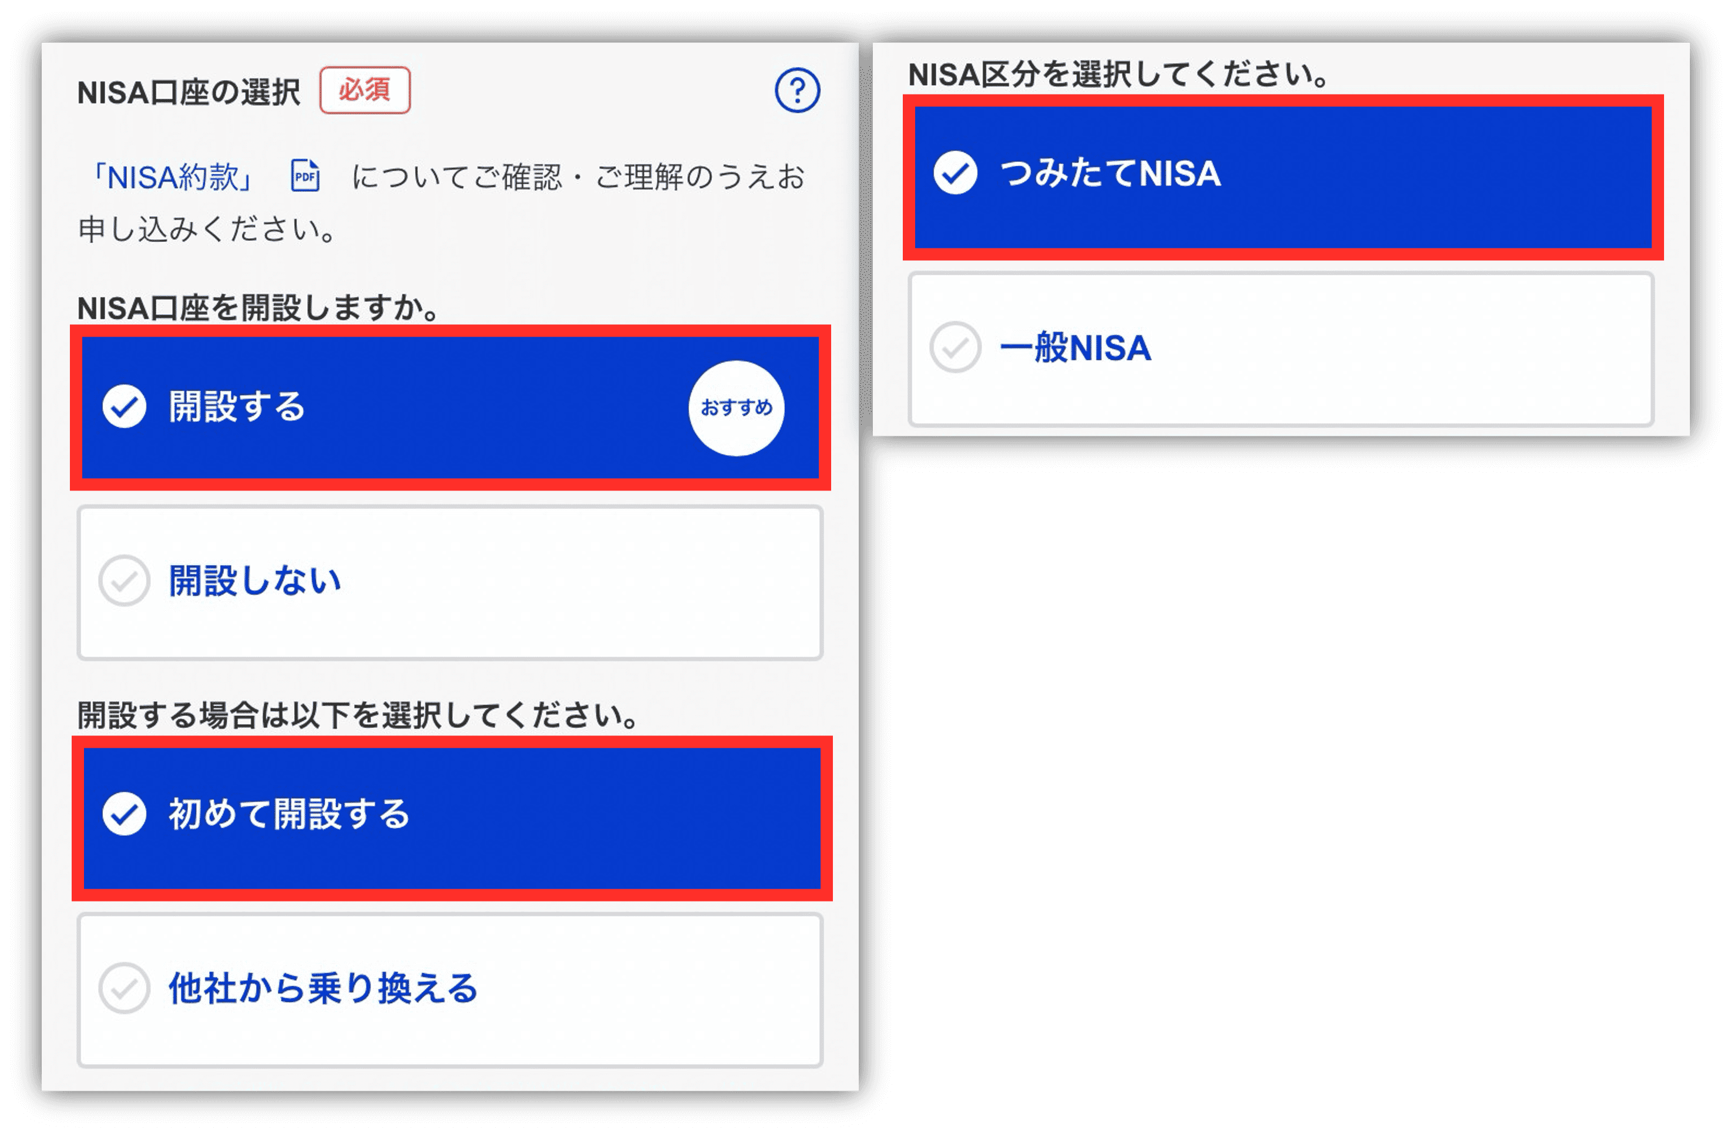Click the checkmark icon in 開設する
This screenshot has width=1731, height=1133.
click(x=125, y=406)
